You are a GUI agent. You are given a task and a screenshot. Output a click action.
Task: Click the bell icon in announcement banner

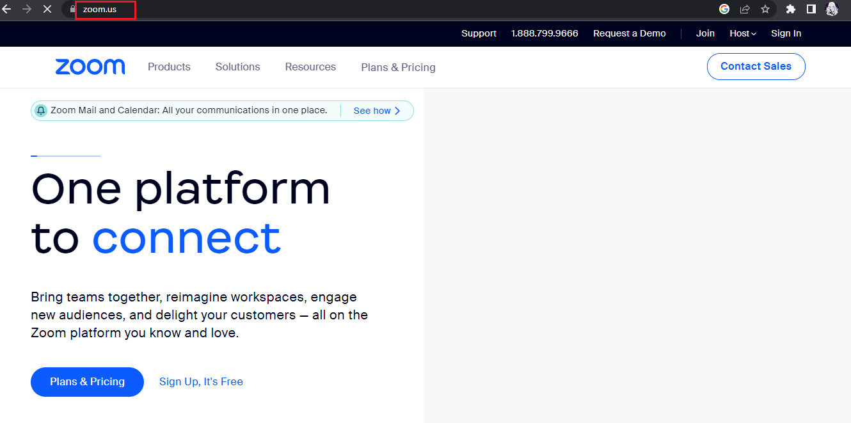point(41,111)
